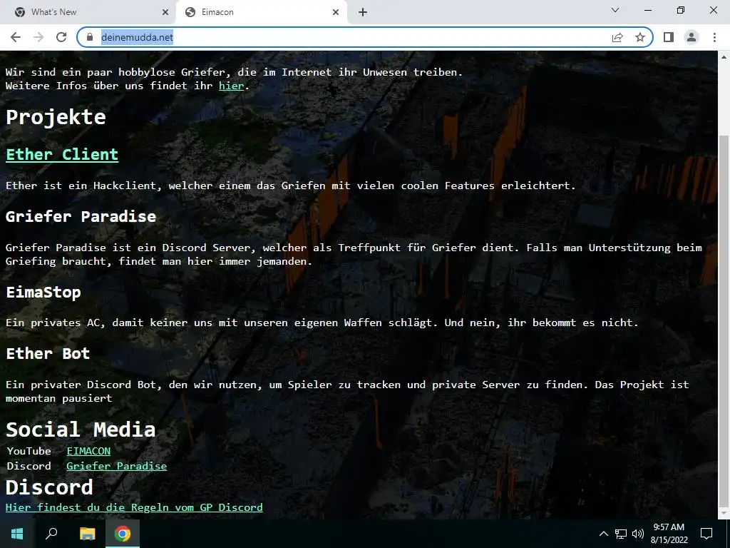Open the Ether Client project link
The image size is (730, 548).
(62, 154)
